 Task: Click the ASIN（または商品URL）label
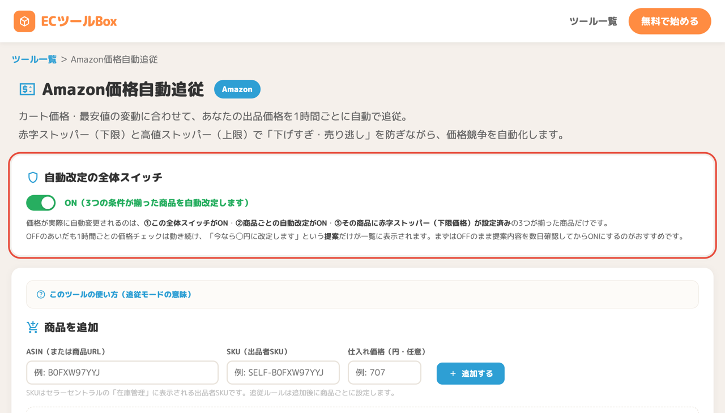pyautogui.click(x=66, y=352)
